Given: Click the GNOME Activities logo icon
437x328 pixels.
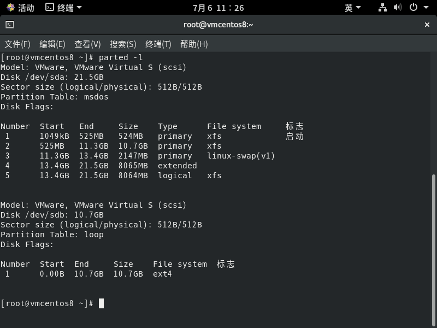Looking at the screenshot, I should click(10, 8).
